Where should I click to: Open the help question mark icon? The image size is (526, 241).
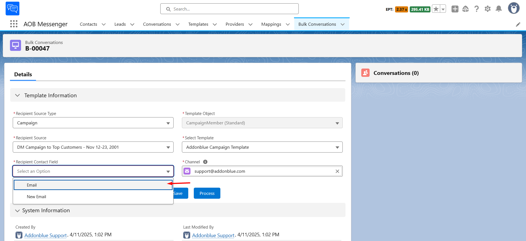[x=476, y=9]
